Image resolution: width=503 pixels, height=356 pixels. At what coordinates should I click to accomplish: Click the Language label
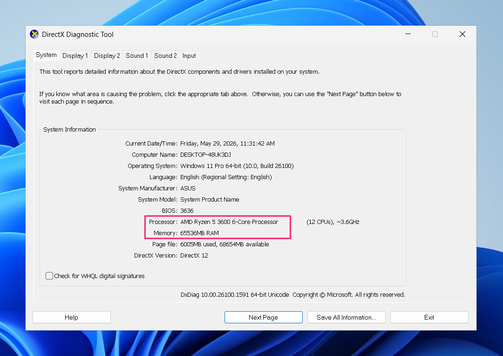(x=163, y=177)
